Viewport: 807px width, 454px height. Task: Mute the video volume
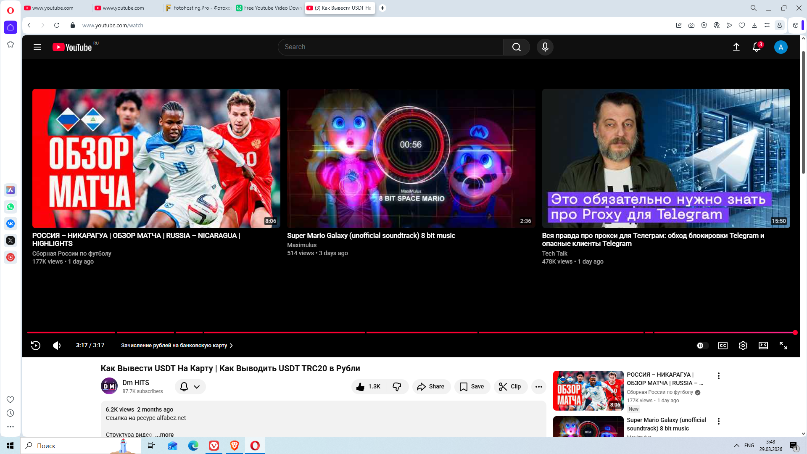pyautogui.click(x=57, y=346)
